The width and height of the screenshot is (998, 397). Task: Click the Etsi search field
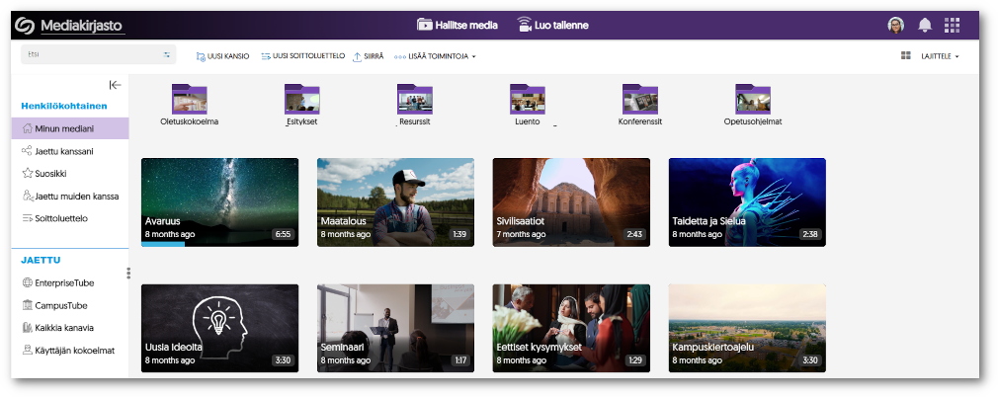pos(99,54)
